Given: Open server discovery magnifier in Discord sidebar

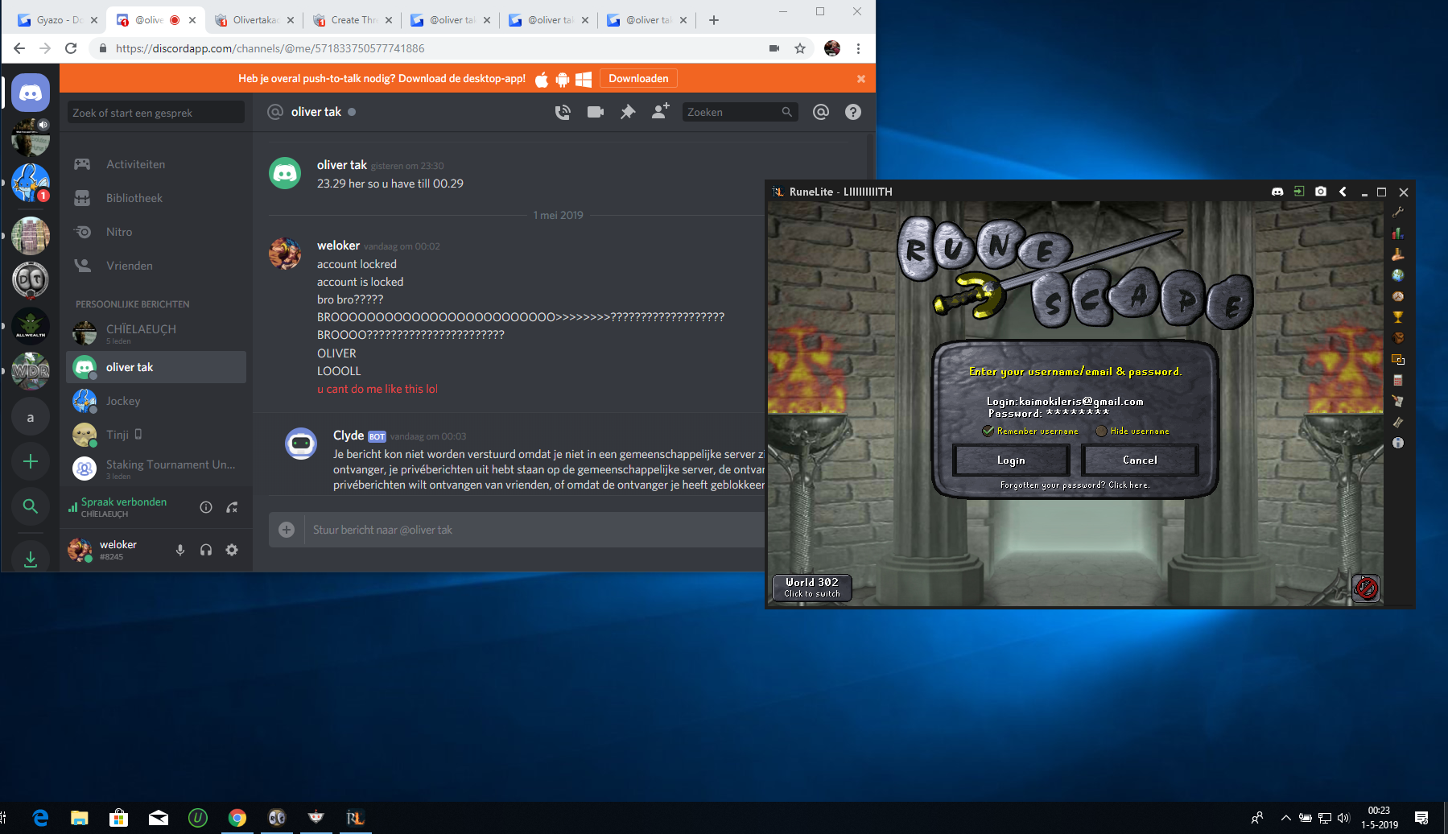Looking at the screenshot, I should (31, 506).
